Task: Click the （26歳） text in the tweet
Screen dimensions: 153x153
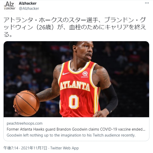Action: tap(45, 27)
